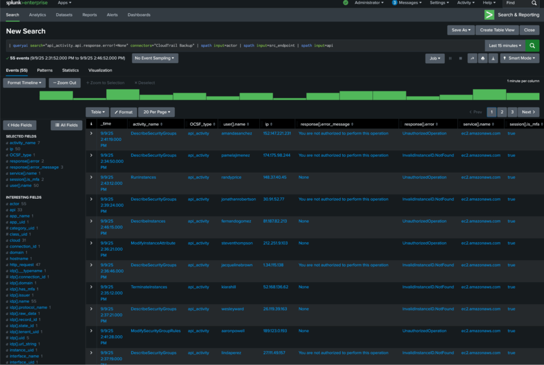Sort by service{}.name column
Screen dimensions: 544x365
coord(479,124)
